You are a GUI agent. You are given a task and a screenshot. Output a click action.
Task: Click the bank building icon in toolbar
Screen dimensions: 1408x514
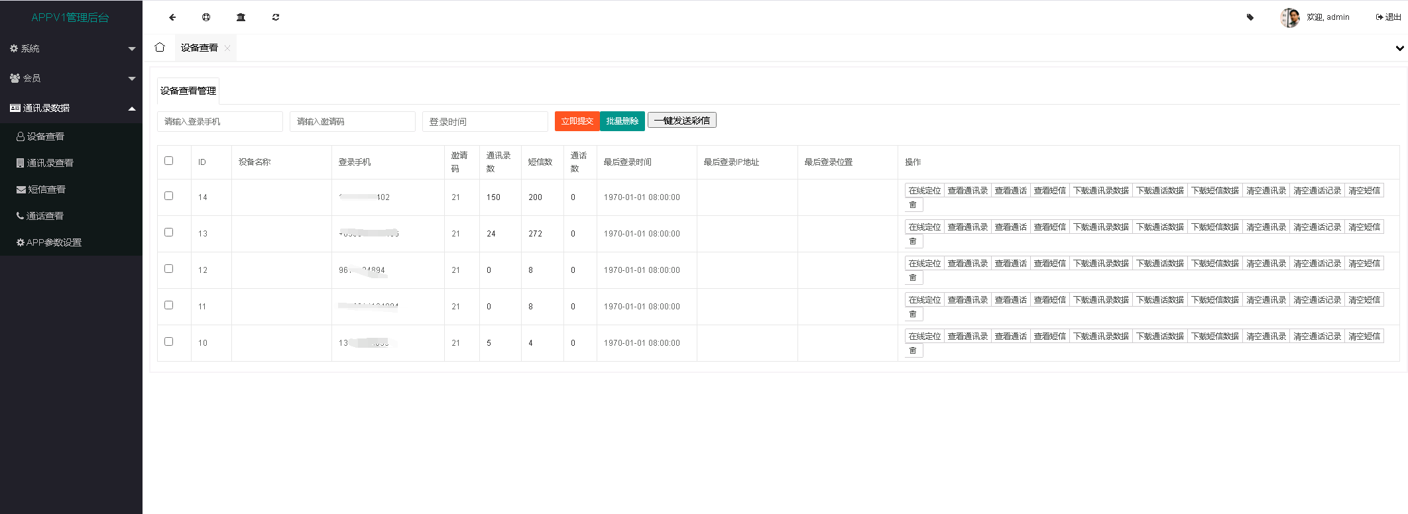pyautogui.click(x=241, y=17)
